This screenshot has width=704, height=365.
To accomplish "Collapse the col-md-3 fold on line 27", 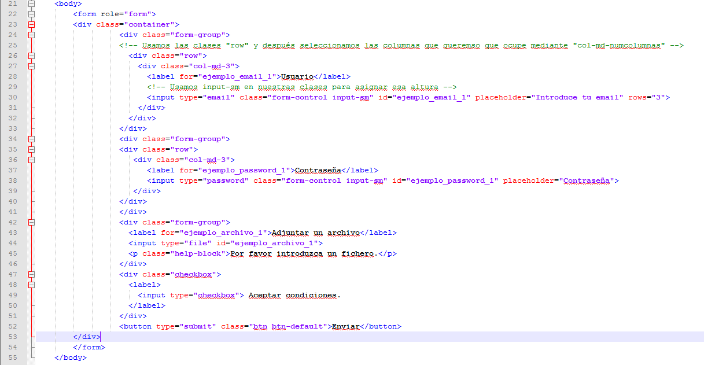I will click(x=31, y=66).
